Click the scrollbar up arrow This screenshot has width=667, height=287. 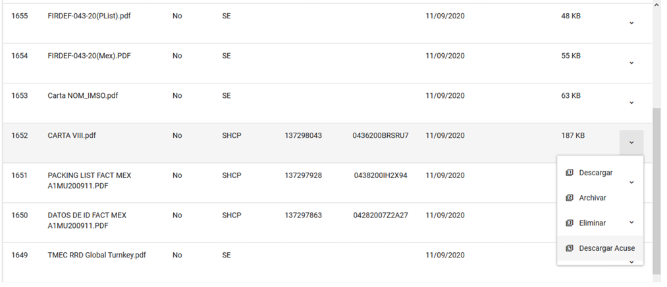coord(656,4)
